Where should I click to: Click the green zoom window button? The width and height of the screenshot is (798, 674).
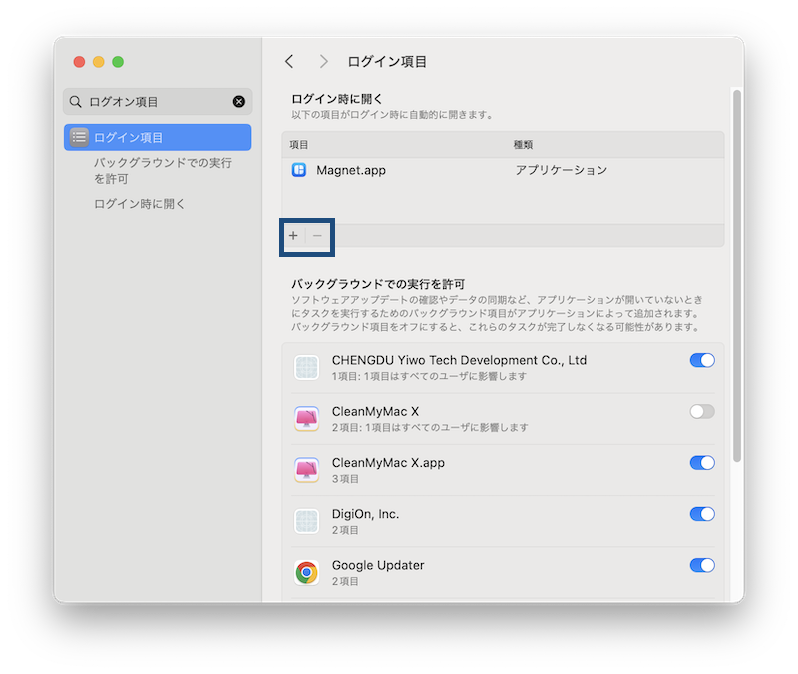pyautogui.click(x=118, y=62)
